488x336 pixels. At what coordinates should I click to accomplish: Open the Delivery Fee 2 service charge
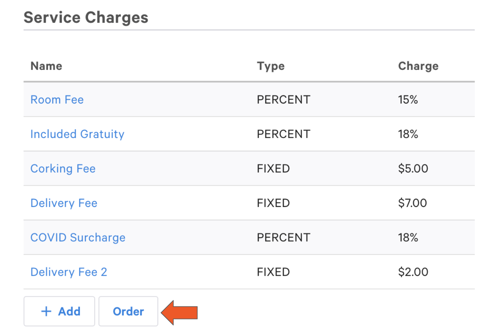[x=69, y=272]
